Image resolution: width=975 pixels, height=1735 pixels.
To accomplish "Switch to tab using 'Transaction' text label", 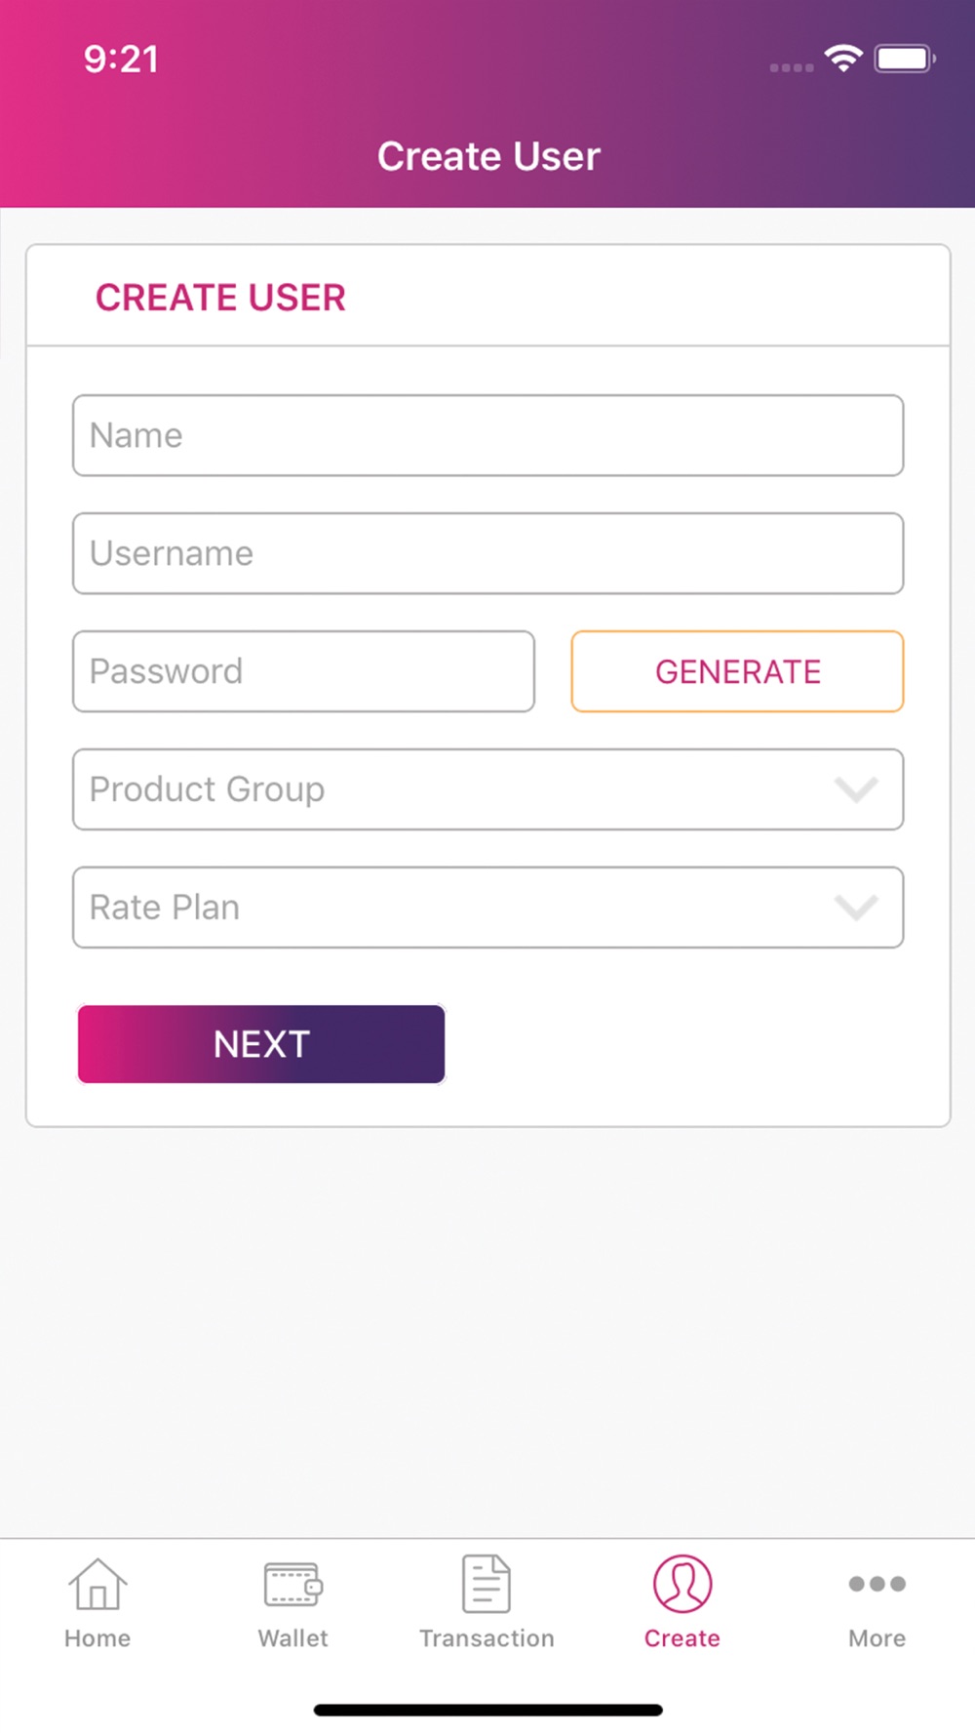I will pos(487,1638).
